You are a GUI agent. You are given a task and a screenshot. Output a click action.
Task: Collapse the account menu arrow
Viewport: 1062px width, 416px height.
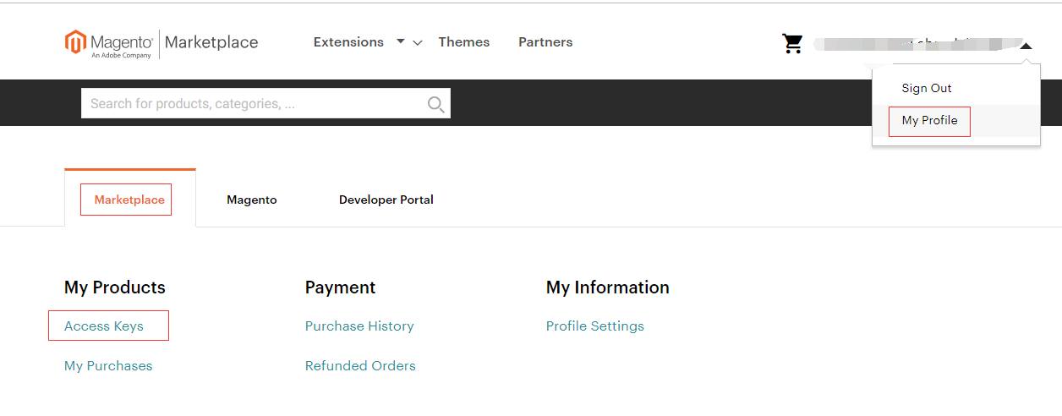click(1026, 47)
